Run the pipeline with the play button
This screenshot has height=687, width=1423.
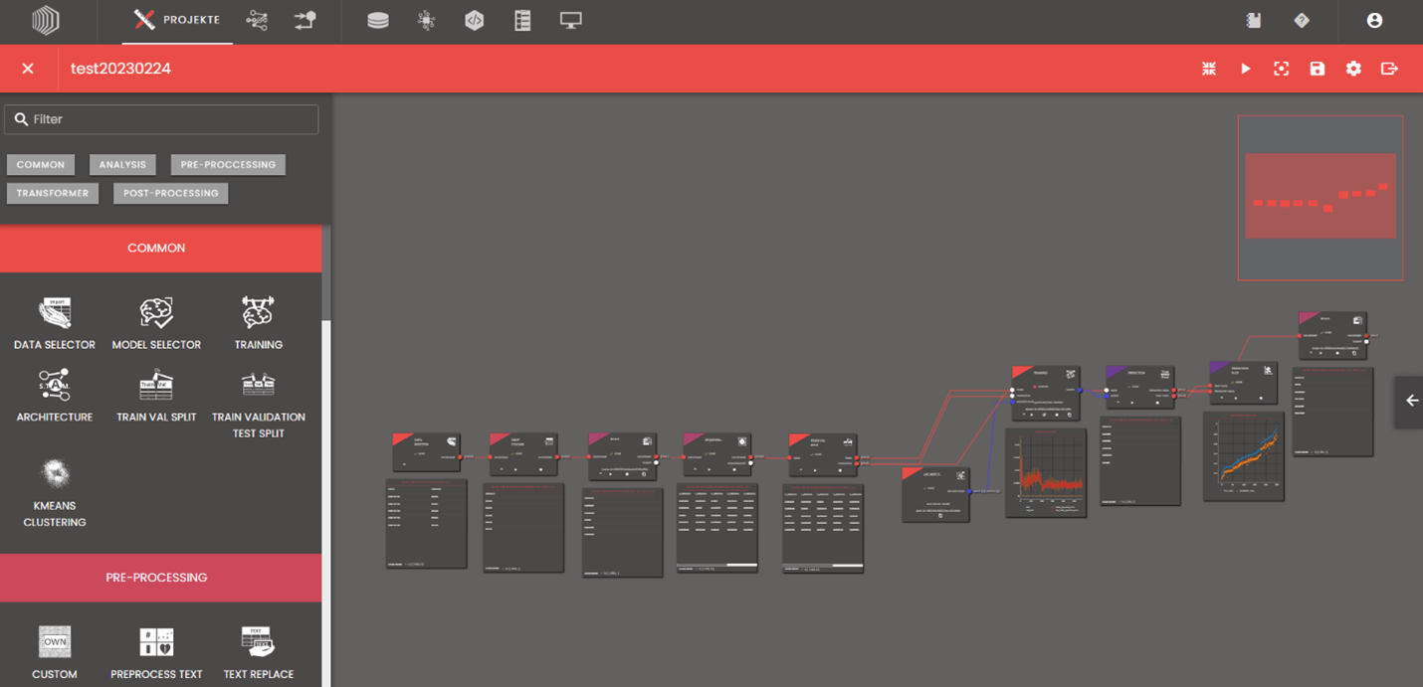(1245, 69)
